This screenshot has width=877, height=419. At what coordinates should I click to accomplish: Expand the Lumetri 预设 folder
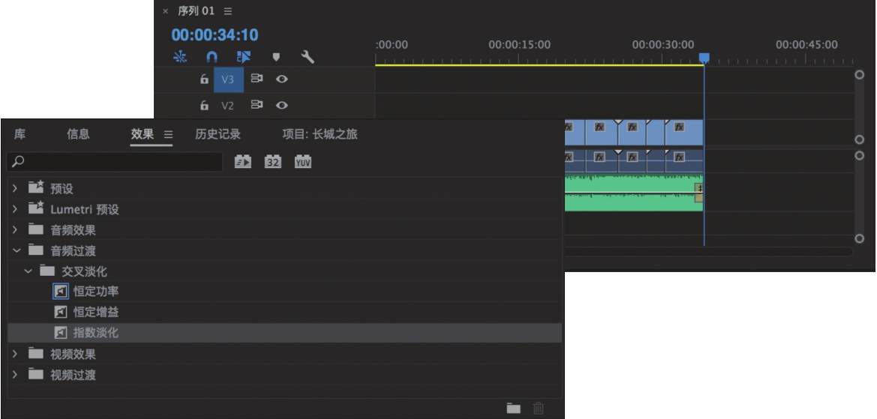pyautogui.click(x=14, y=209)
